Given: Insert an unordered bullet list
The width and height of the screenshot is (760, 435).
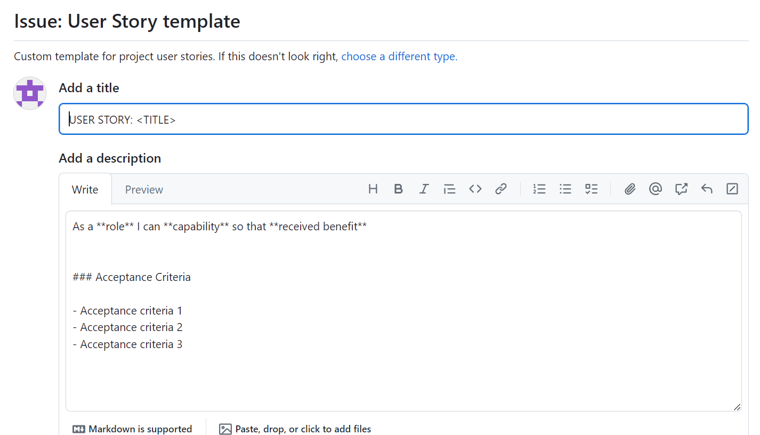Looking at the screenshot, I should tap(565, 189).
